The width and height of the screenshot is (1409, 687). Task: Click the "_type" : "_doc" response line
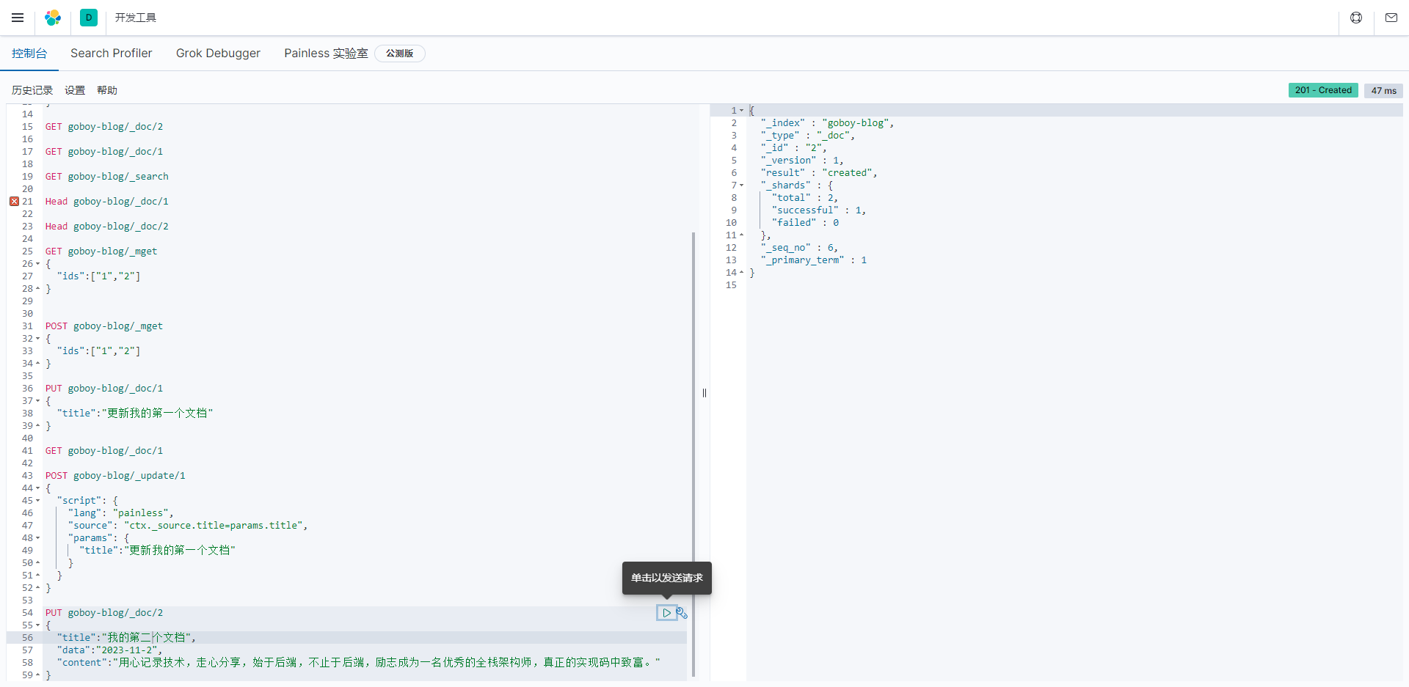pyautogui.click(x=808, y=136)
